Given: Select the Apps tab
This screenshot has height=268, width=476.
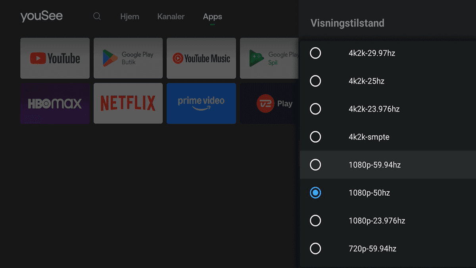Looking at the screenshot, I should 213,17.
